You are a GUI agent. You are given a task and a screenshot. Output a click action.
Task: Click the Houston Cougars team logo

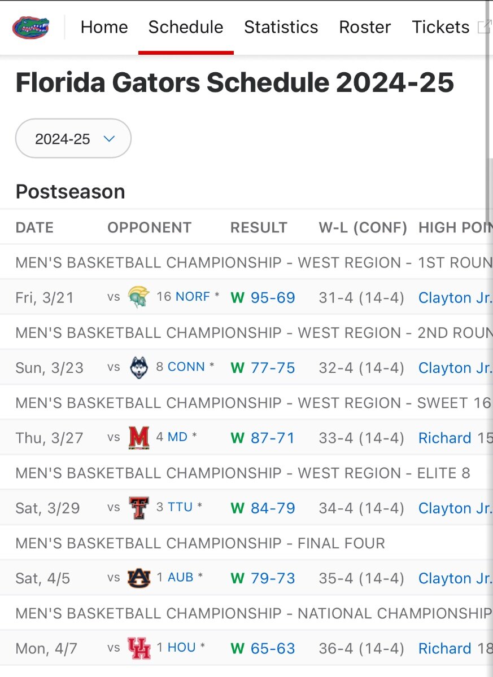(x=139, y=648)
